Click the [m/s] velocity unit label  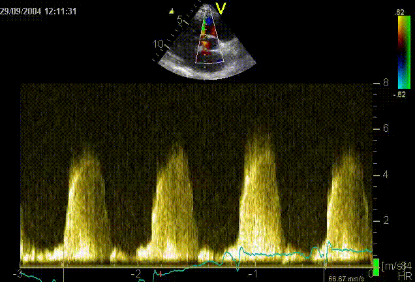point(391,265)
